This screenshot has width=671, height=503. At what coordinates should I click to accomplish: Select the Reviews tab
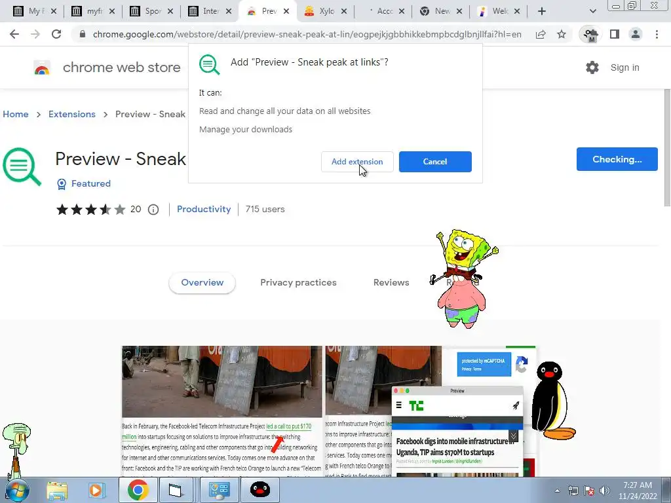tap(391, 283)
